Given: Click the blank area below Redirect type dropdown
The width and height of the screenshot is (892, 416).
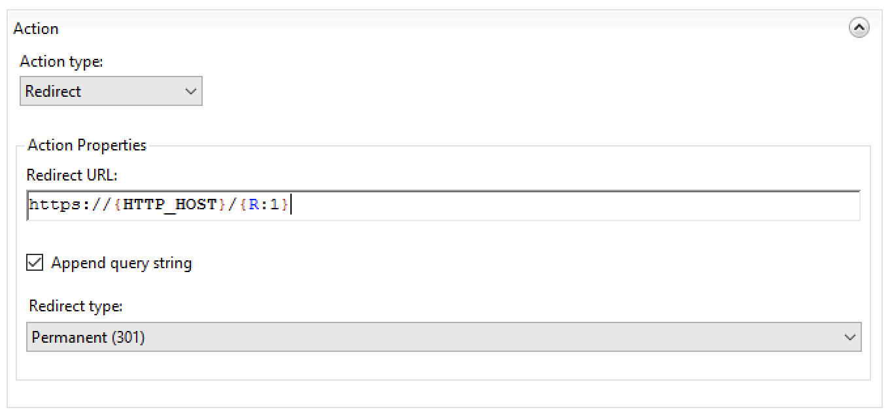Looking at the screenshot, I should [x=443, y=365].
